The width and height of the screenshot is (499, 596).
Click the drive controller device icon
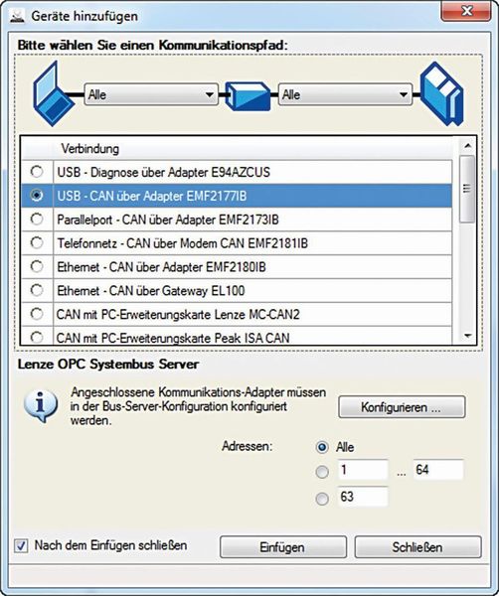point(442,94)
